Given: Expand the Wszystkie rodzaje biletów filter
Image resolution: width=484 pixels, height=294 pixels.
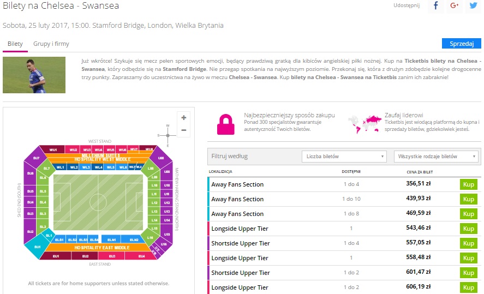Looking at the screenshot, I should tap(436, 157).
